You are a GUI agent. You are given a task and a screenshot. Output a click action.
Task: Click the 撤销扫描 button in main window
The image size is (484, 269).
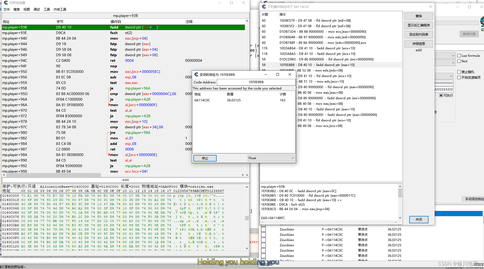pyautogui.click(x=469, y=34)
